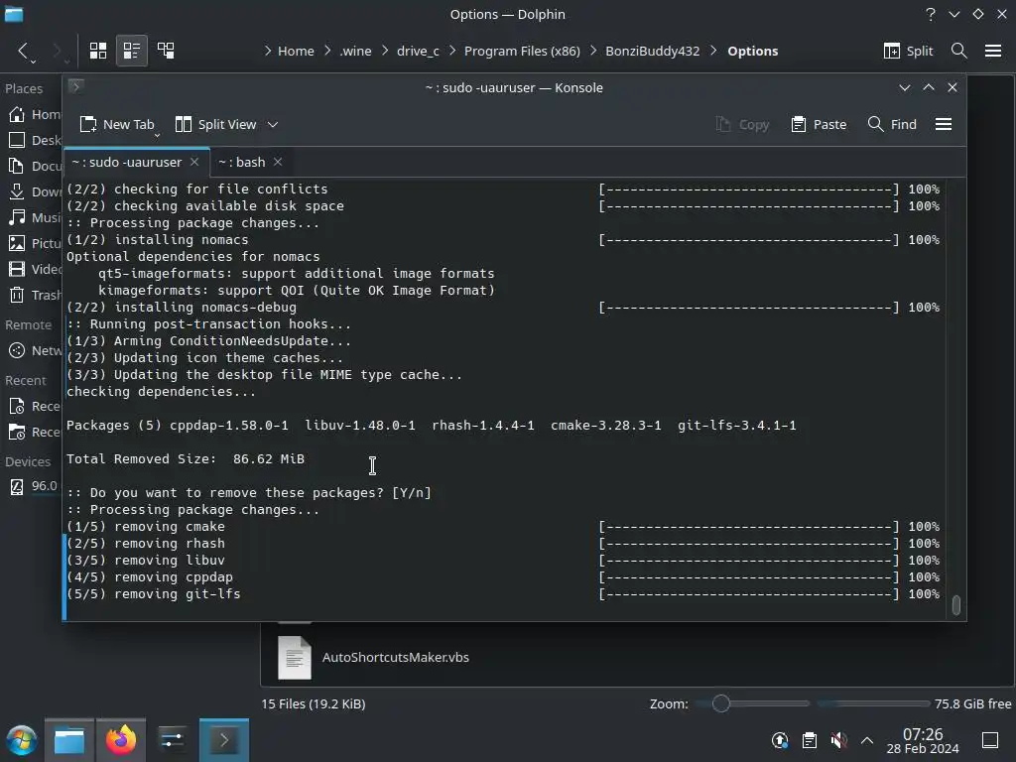The image size is (1016, 762).
Task: Close the sudo -uauruser tab
Action: [x=194, y=162]
